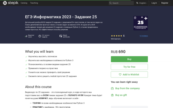173x108 pixels.
Task: Click item about особенности Python 3
Action: pos(51,60)
